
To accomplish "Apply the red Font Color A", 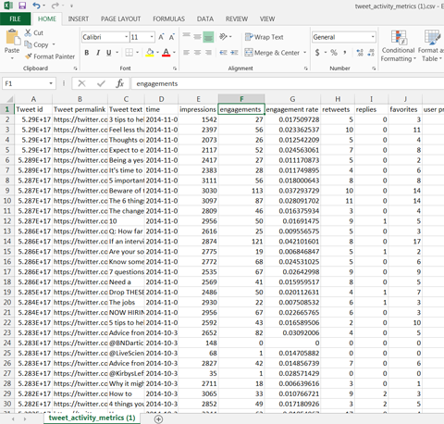I will 166,53.
